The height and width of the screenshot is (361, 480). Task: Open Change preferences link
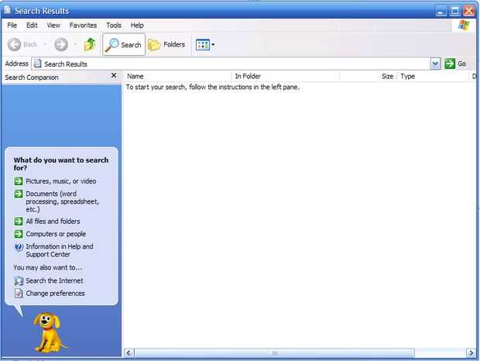[56, 294]
